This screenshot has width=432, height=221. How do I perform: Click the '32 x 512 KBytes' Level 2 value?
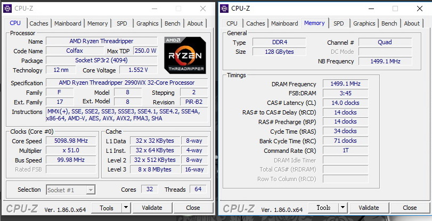[x=155, y=160]
